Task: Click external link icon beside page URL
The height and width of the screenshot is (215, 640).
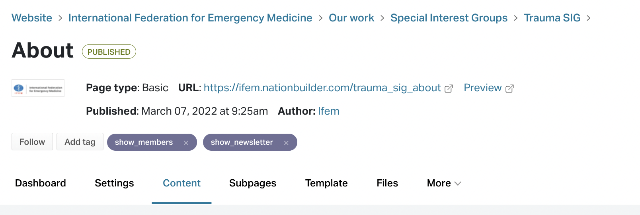Action: tap(449, 88)
